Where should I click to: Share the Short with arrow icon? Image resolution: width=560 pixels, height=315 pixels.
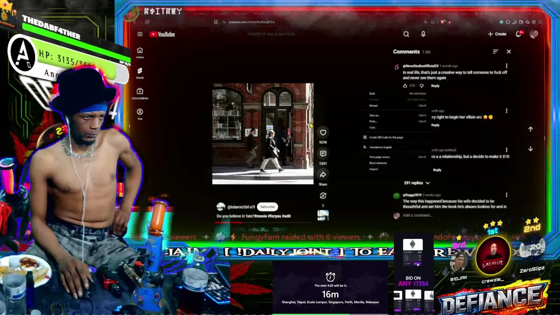coord(323,175)
